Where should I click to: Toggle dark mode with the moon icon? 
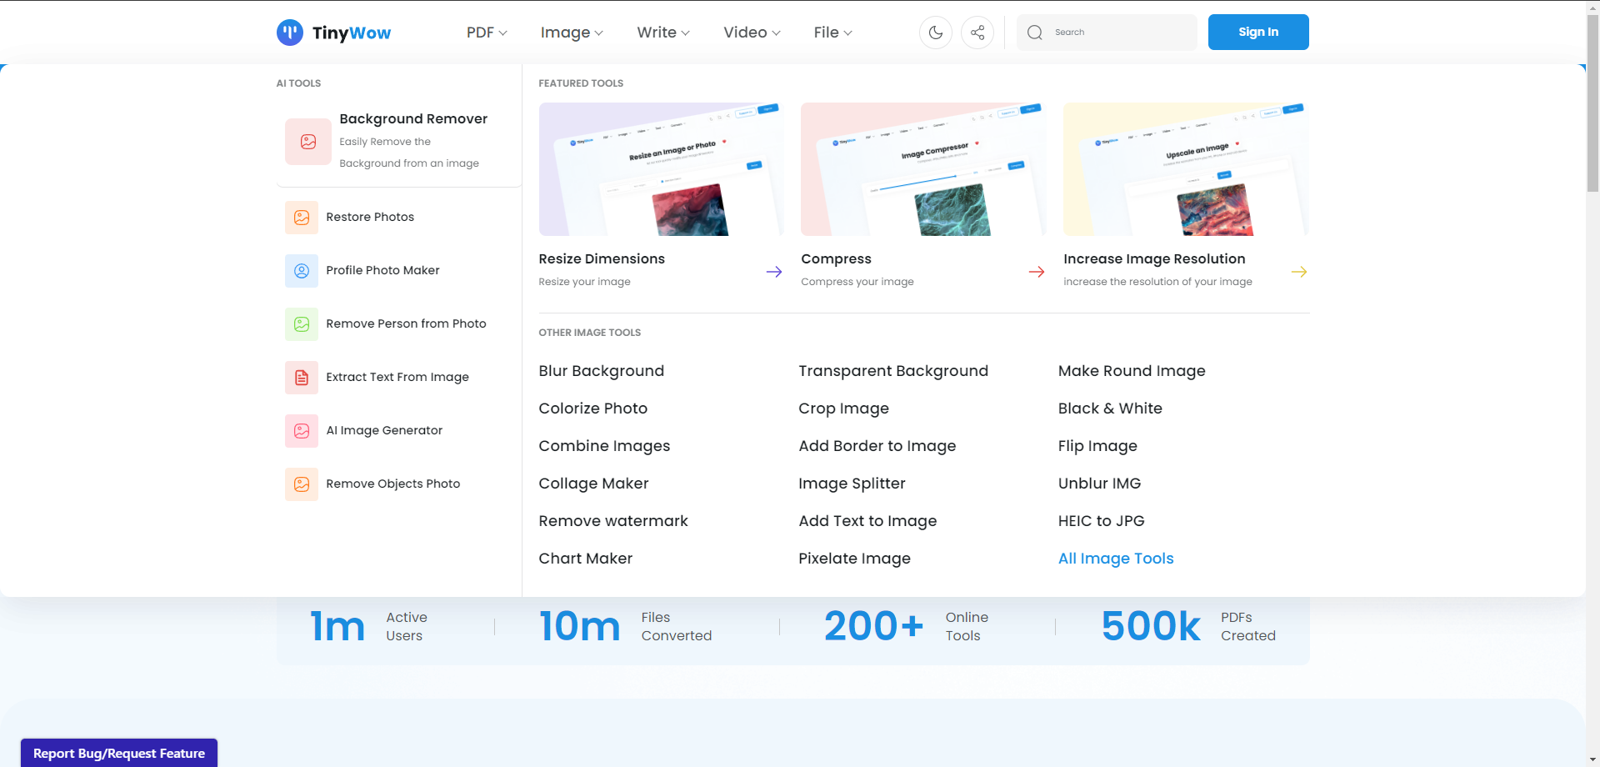(x=936, y=33)
